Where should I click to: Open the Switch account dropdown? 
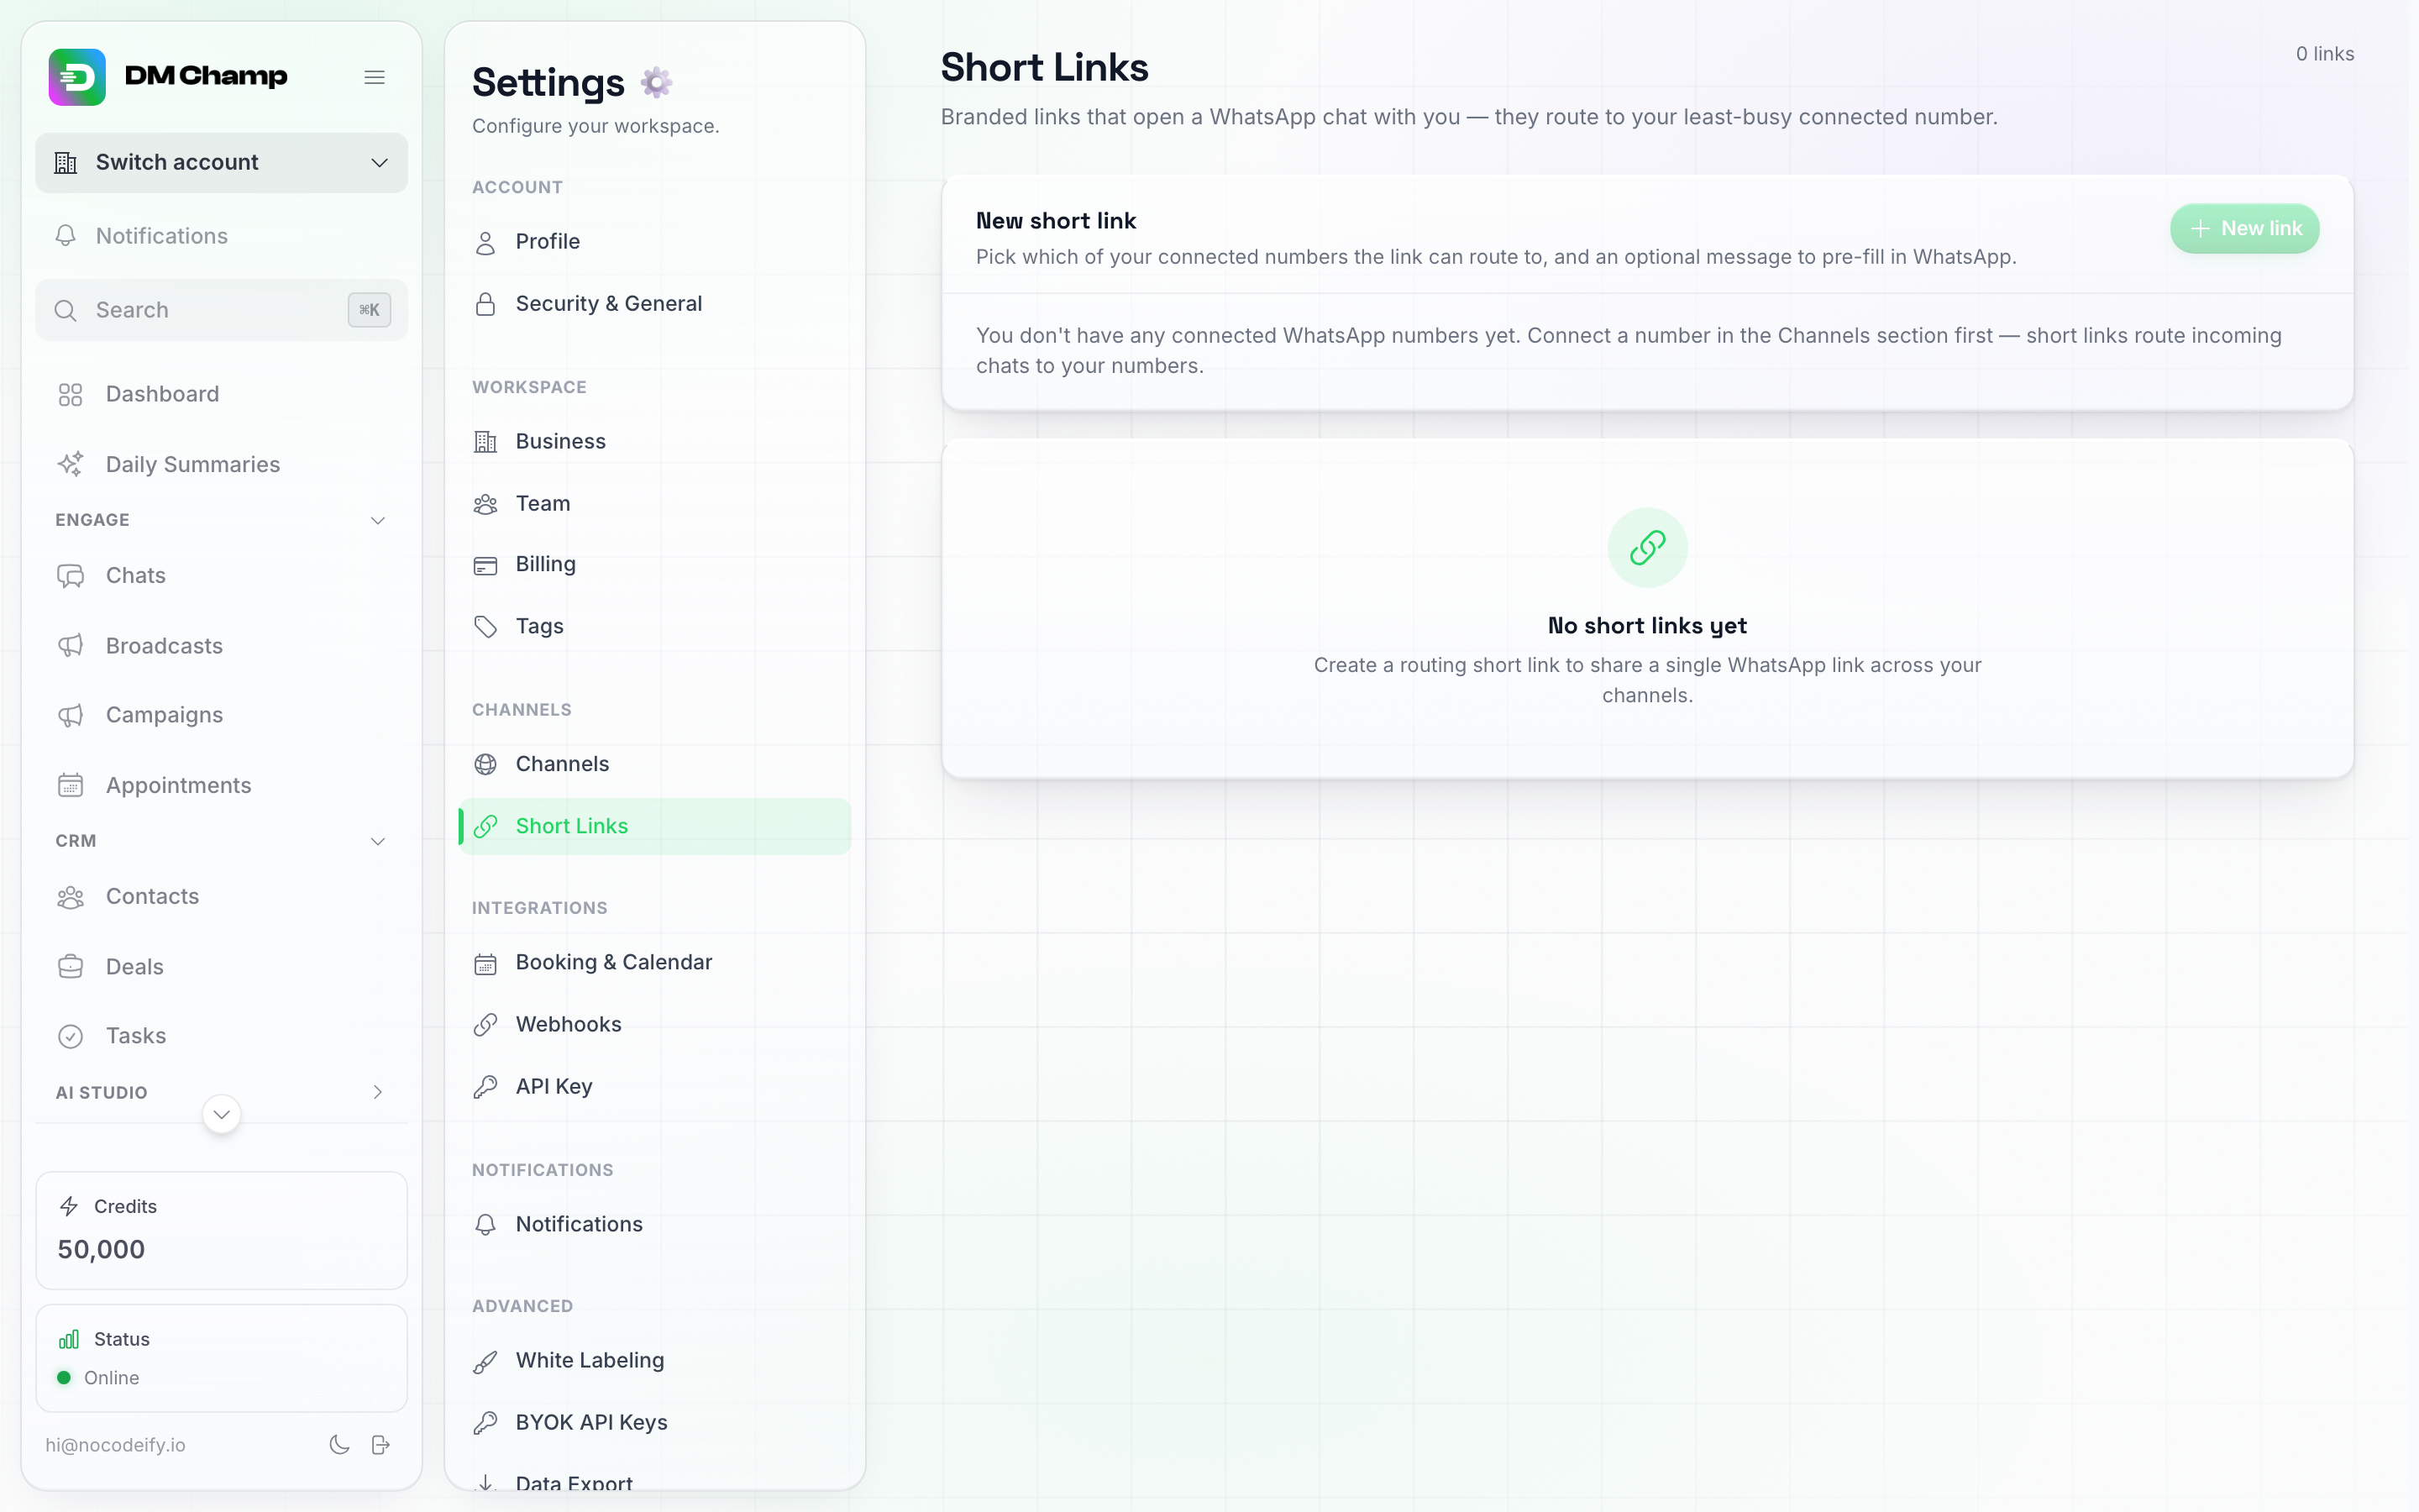click(222, 163)
